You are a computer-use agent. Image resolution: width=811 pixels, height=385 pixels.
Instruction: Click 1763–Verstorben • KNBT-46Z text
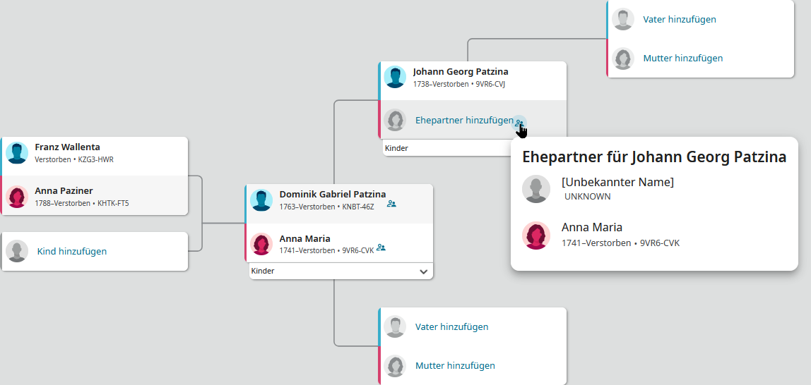(x=326, y=207)
